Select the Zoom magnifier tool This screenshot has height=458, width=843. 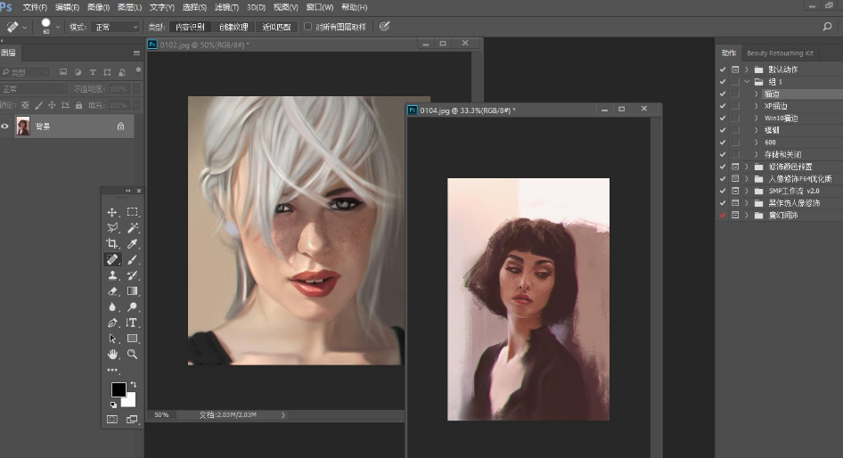pos(132,354)
